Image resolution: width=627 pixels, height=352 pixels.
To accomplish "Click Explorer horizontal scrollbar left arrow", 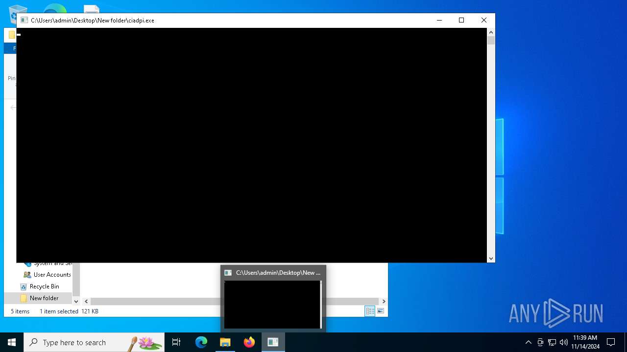I will (x=86, y=301).
